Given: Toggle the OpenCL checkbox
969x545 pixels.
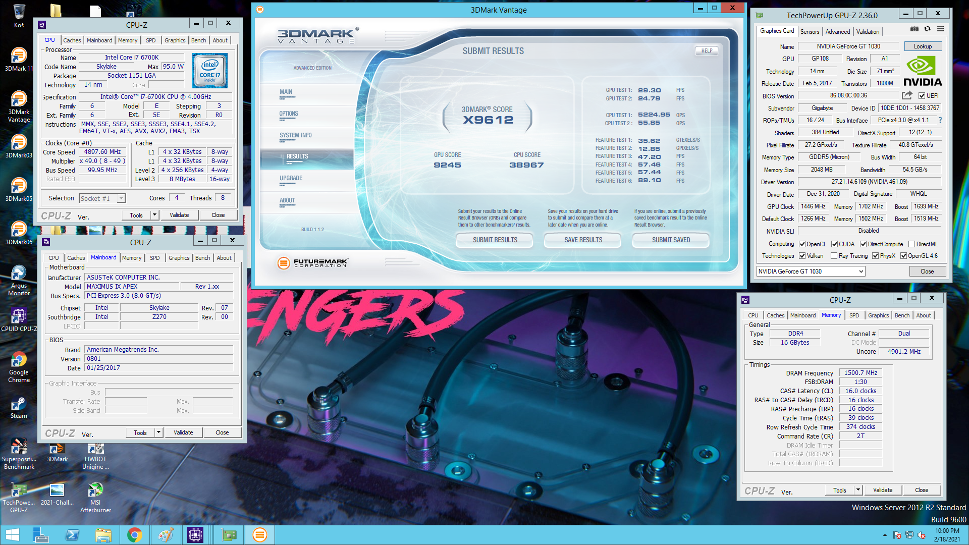Looking at the screenshot, I should click(x=802, y=244).
